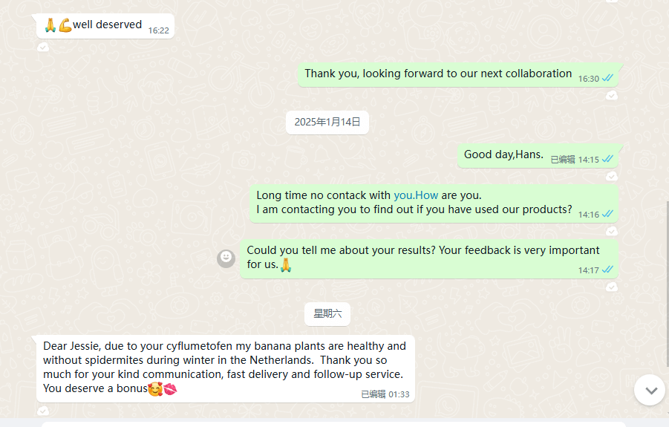Click the 星期六 date divider chip

(x=327, y=314)
